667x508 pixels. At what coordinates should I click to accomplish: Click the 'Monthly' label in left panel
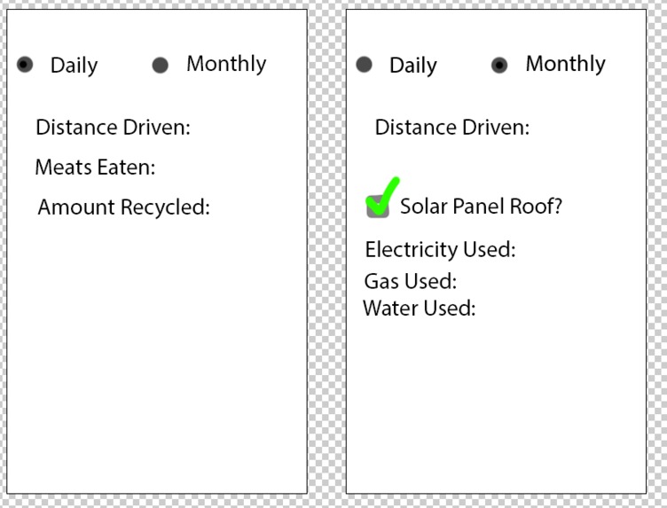pos(226,64)
